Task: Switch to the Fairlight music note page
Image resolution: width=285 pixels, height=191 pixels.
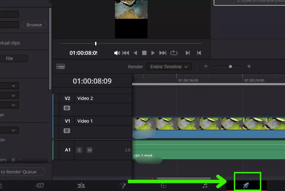Action: [x=205, y=186]
